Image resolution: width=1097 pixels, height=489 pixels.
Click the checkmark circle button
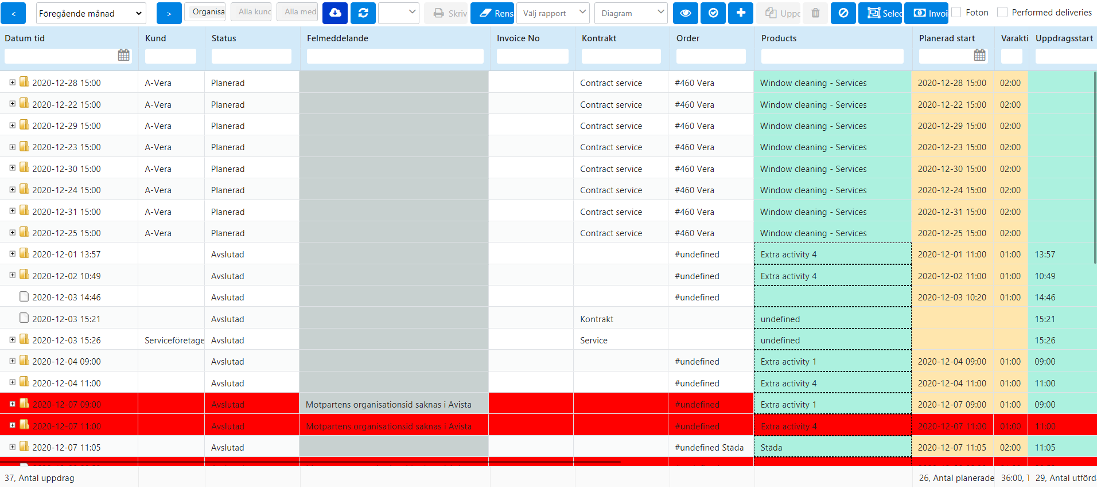click(x=713, y=13)
